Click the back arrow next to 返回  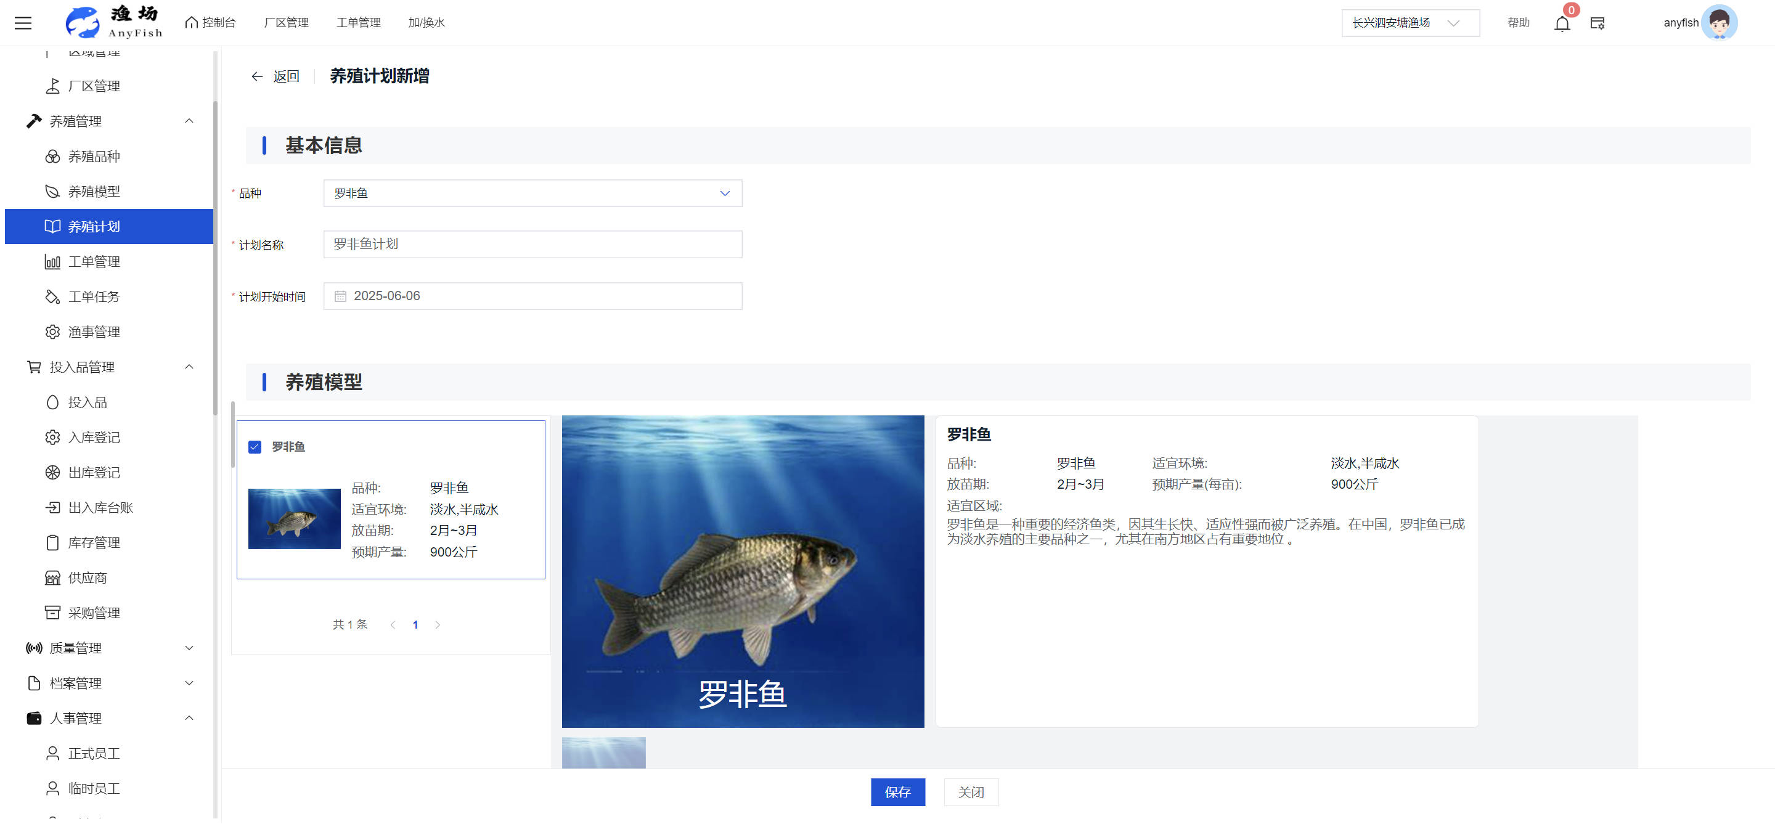click(257, 76)
